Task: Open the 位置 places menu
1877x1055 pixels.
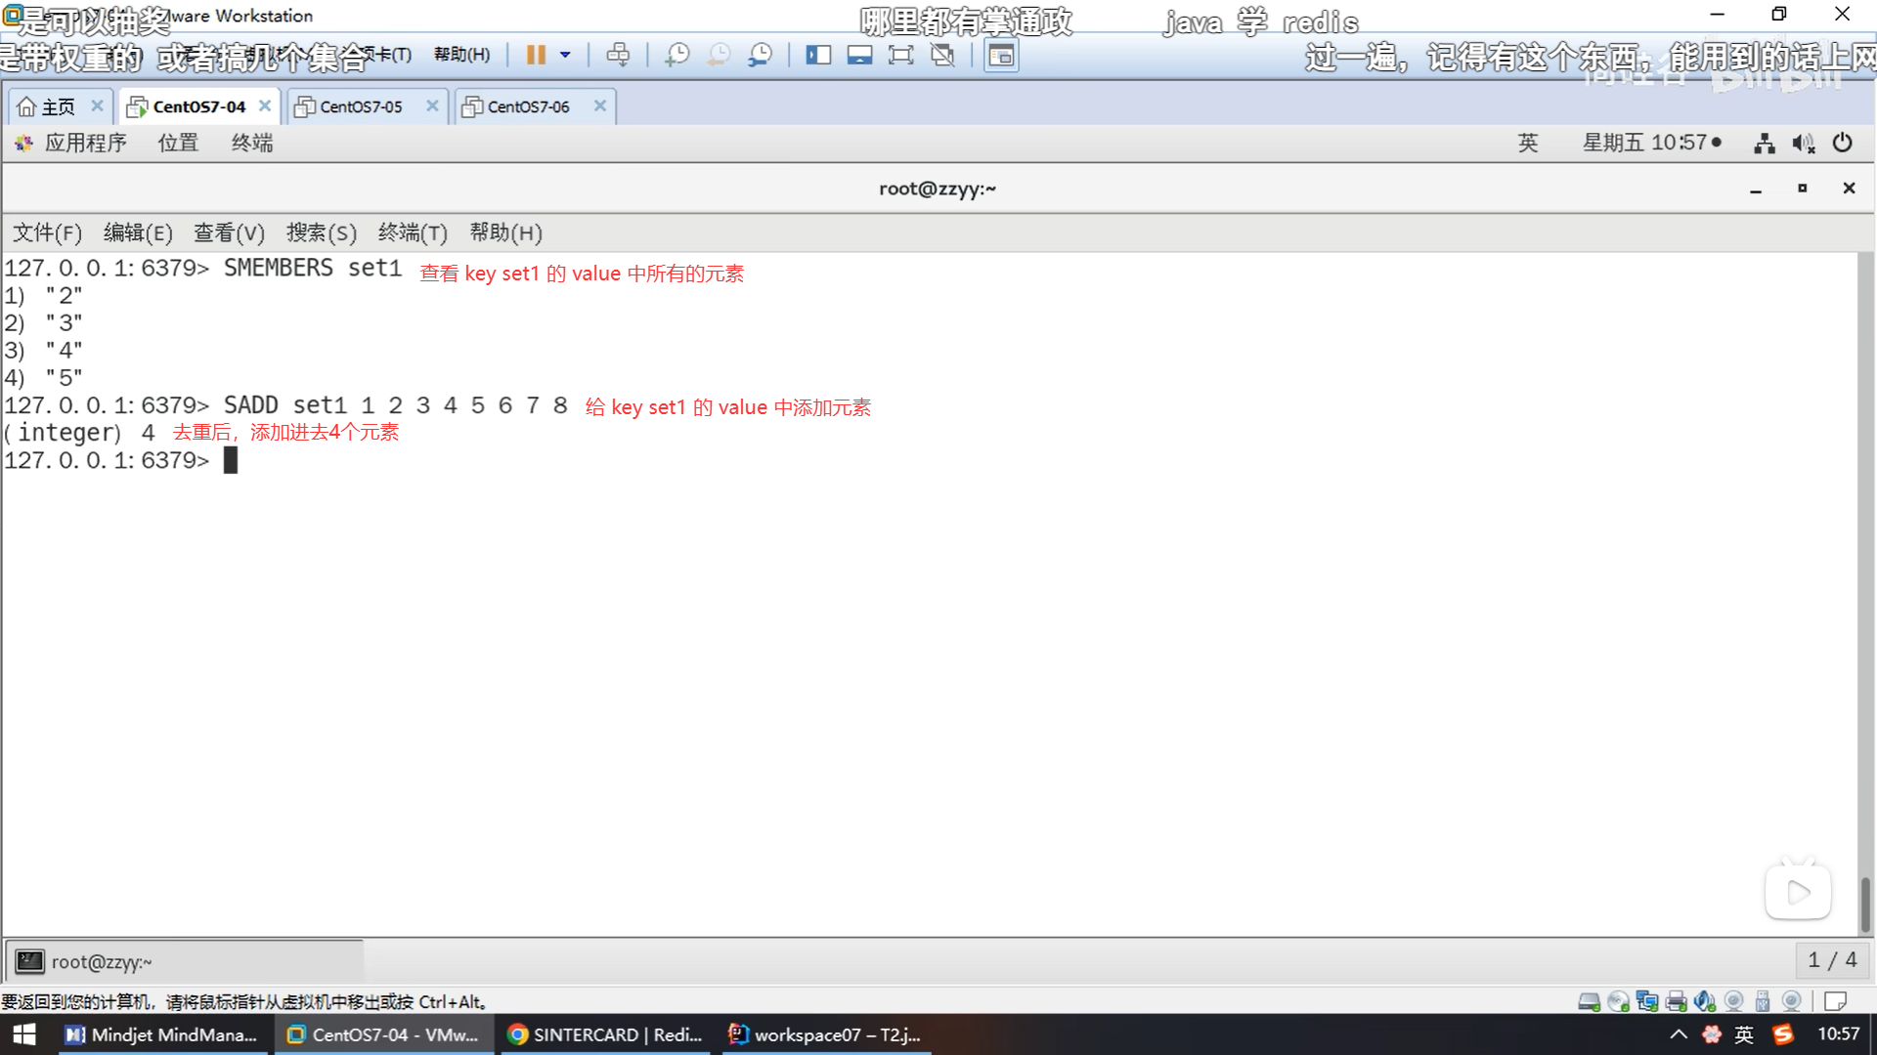Action: (x=178, y=143)
